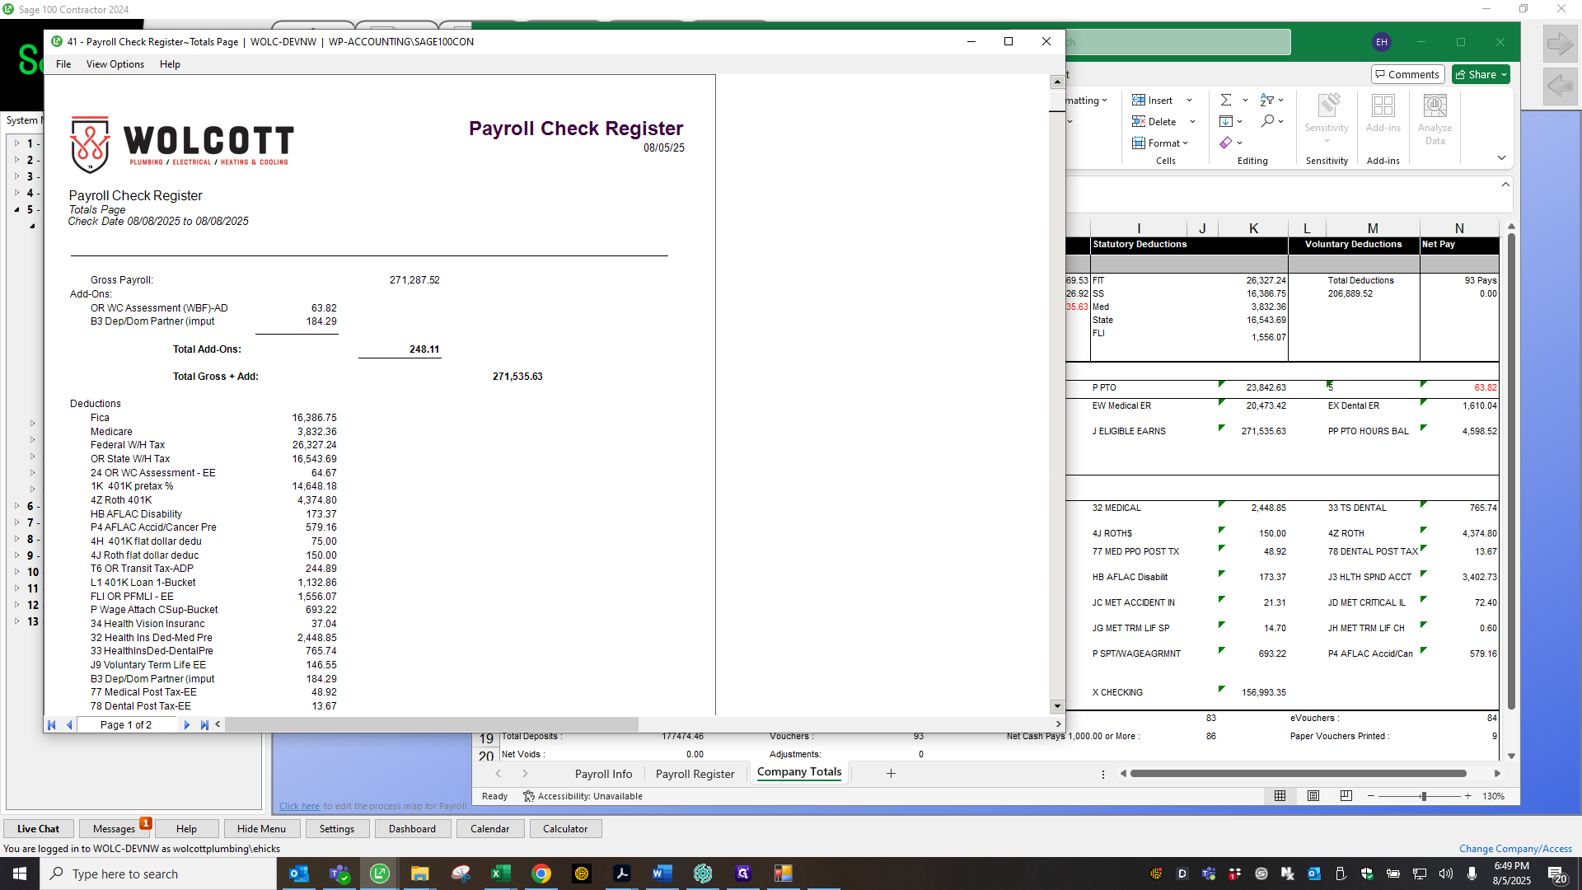Click the Excel AutoSum sigma icon

tap(1226, 100)
